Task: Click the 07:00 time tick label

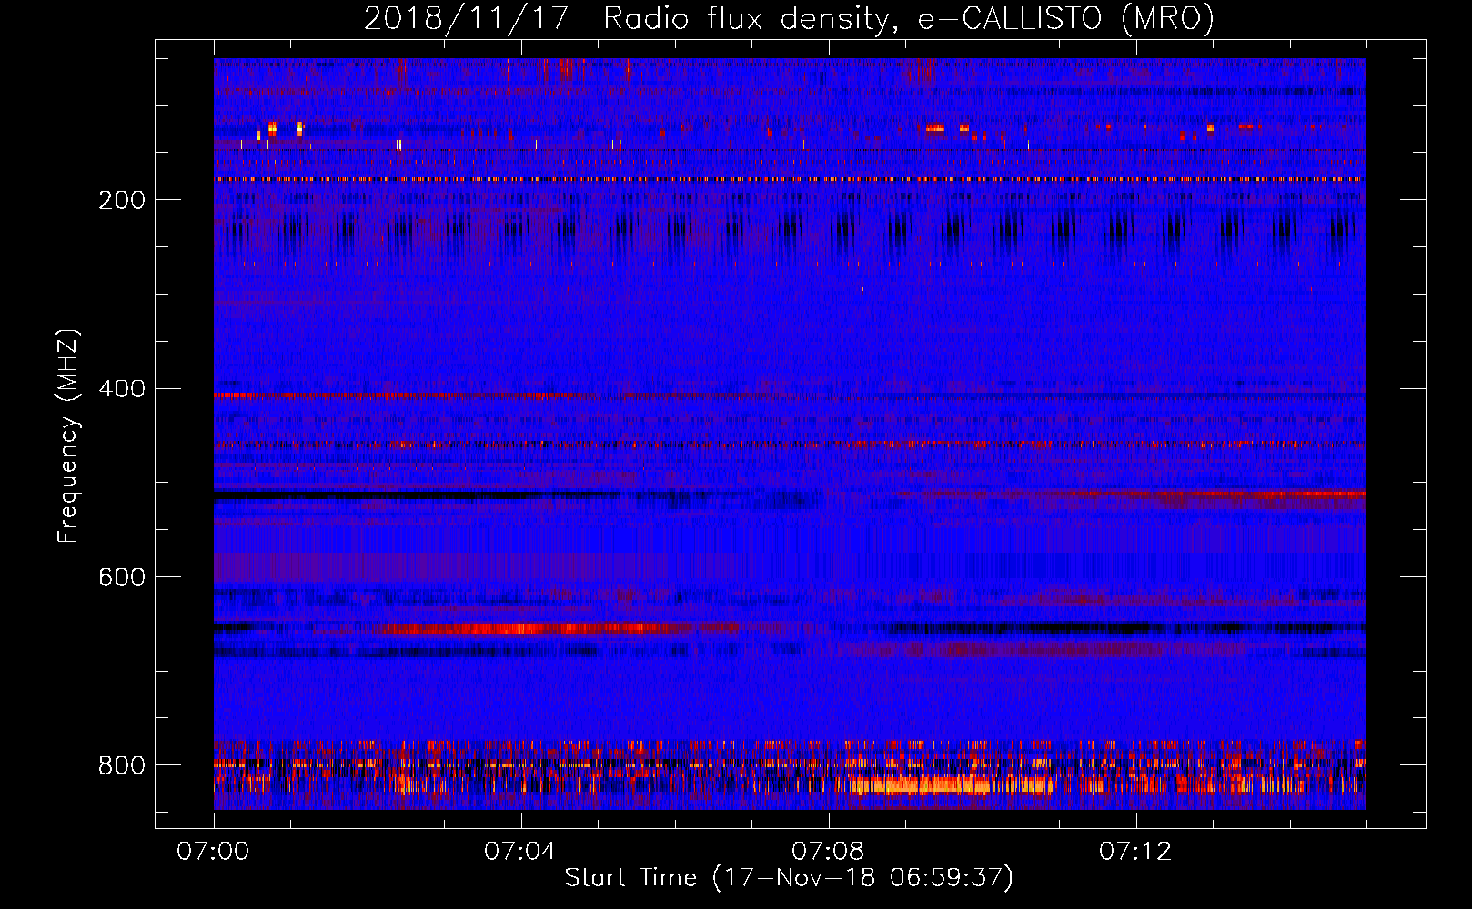Action: 213,852
